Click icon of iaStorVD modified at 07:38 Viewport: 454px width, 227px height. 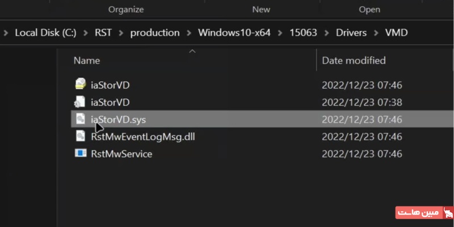coord(81,102)
